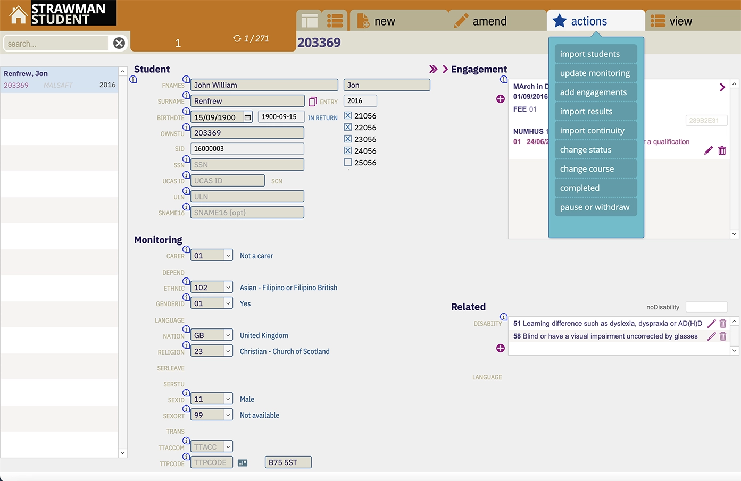
Task: Clear the search box with the X icon
Action: [x=119, y=43]
